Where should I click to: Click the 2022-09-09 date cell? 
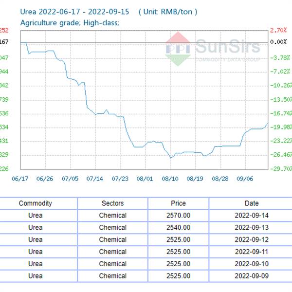click(252, 276)
